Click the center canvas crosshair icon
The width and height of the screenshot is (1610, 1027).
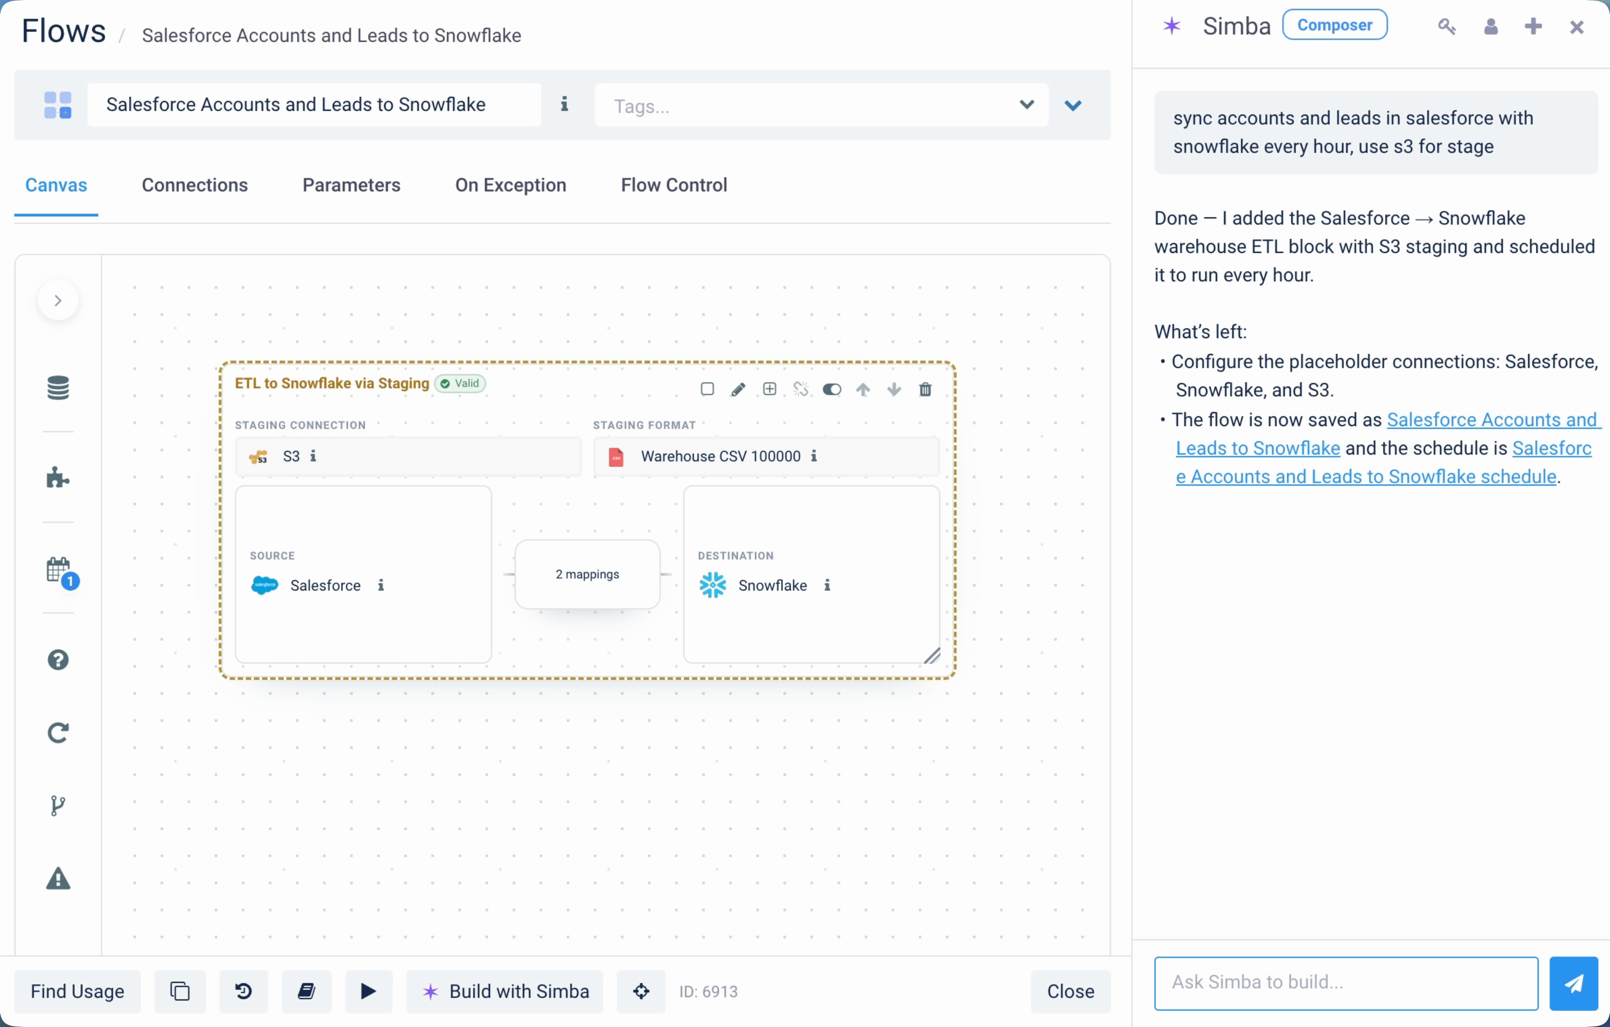tap(641, 992)
